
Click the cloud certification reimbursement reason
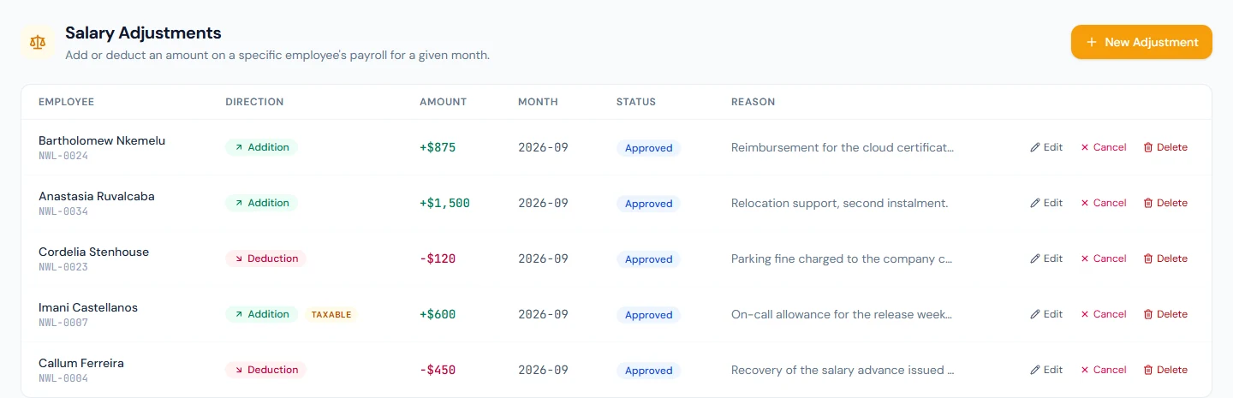coord(843,147)
